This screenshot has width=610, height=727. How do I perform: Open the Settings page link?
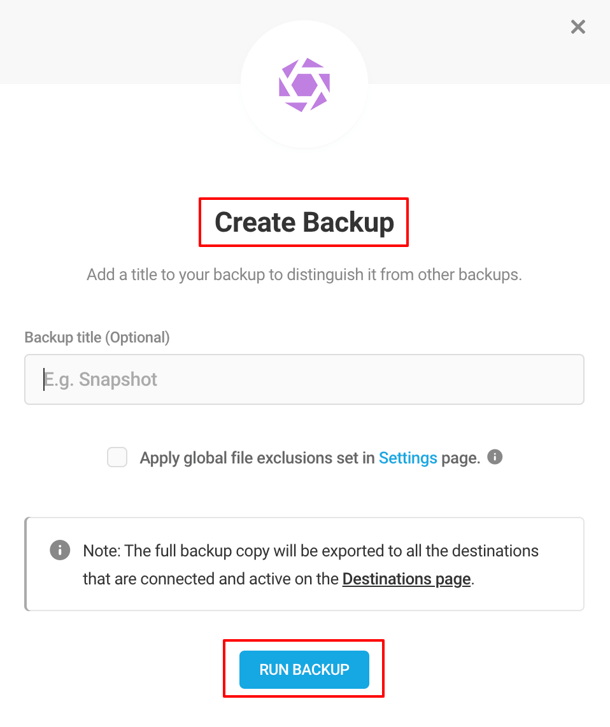(408, 457)
